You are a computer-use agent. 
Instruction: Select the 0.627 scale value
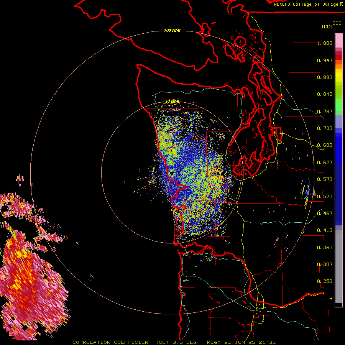(325, 163)
